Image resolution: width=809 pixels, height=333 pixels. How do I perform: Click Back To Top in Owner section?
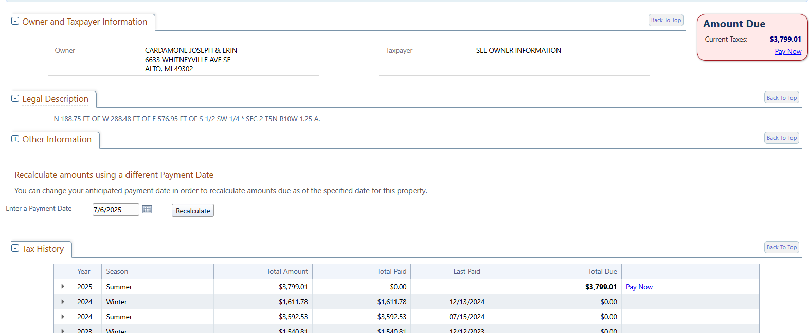pyautogui.click(x=666, y=20)
